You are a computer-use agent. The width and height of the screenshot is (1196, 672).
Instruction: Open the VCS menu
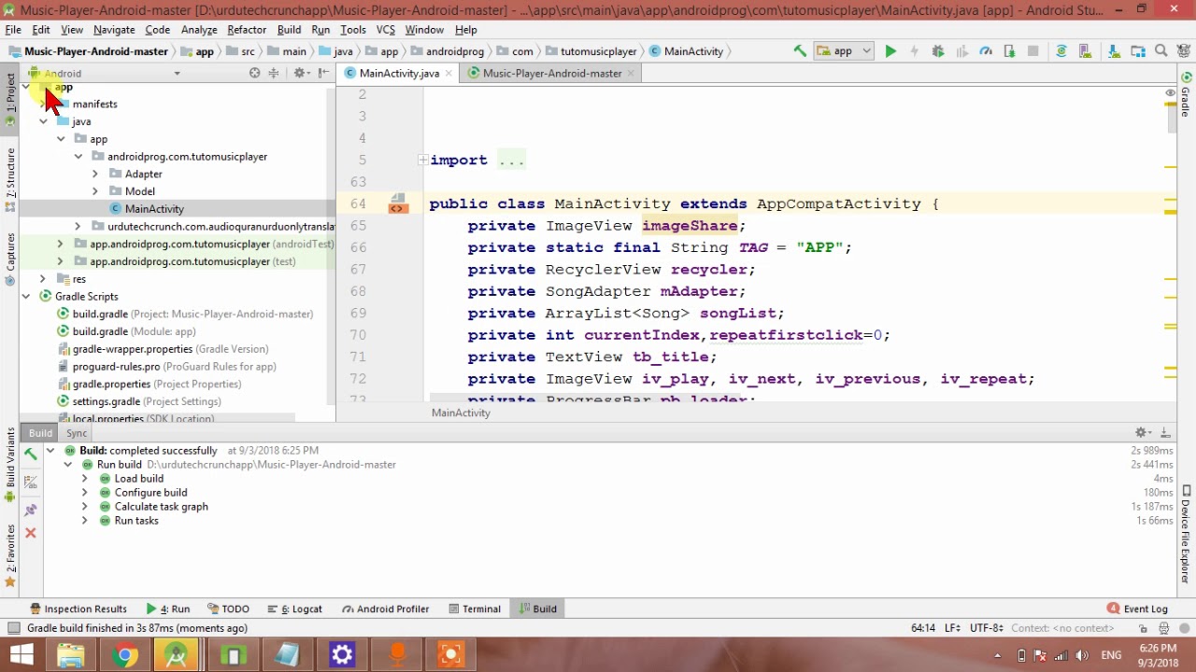(385, 30)
